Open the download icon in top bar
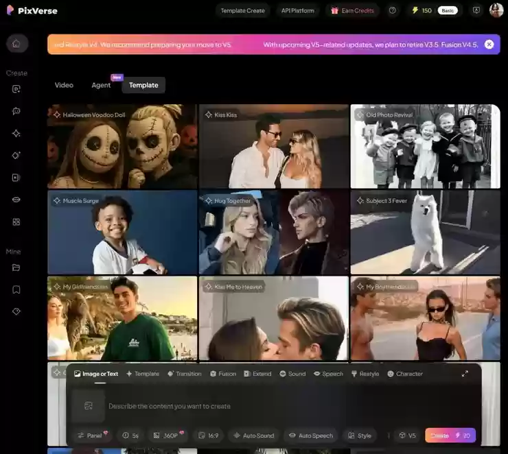The image size is (508, 454). click(476, 10)
